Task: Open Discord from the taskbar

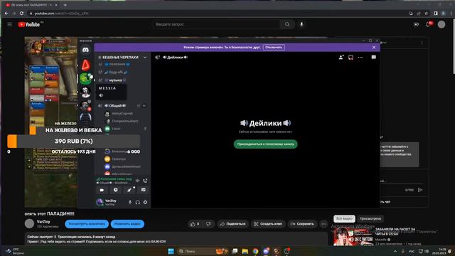Action: [x=266, y=251]
